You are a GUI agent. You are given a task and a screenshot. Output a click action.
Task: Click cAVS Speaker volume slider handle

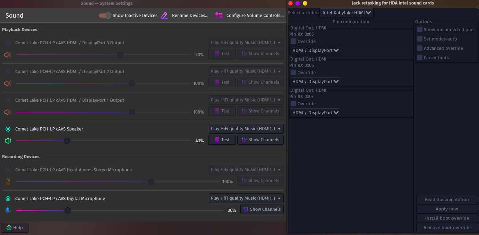click(x=67, y=141)
